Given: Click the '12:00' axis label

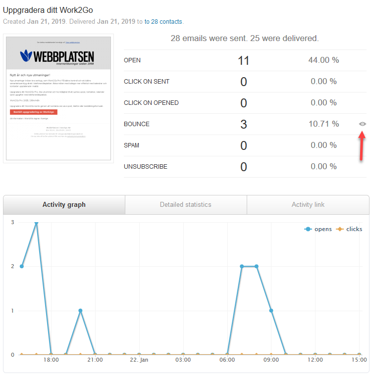Looking at the screenshot, I should (x=315, y=360).
